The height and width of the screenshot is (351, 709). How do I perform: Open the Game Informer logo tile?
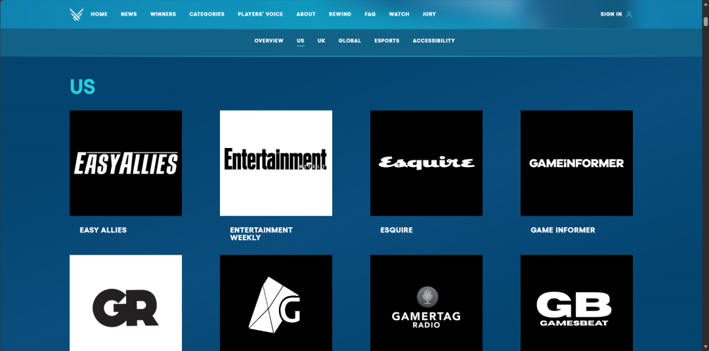click(576, 163)
